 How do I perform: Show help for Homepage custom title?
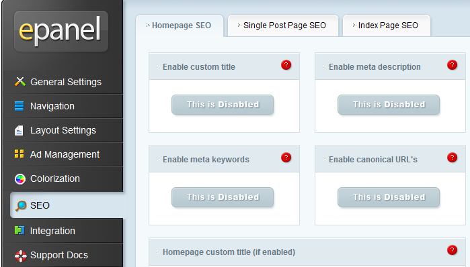pyautogui.click(x=452, y=250)
